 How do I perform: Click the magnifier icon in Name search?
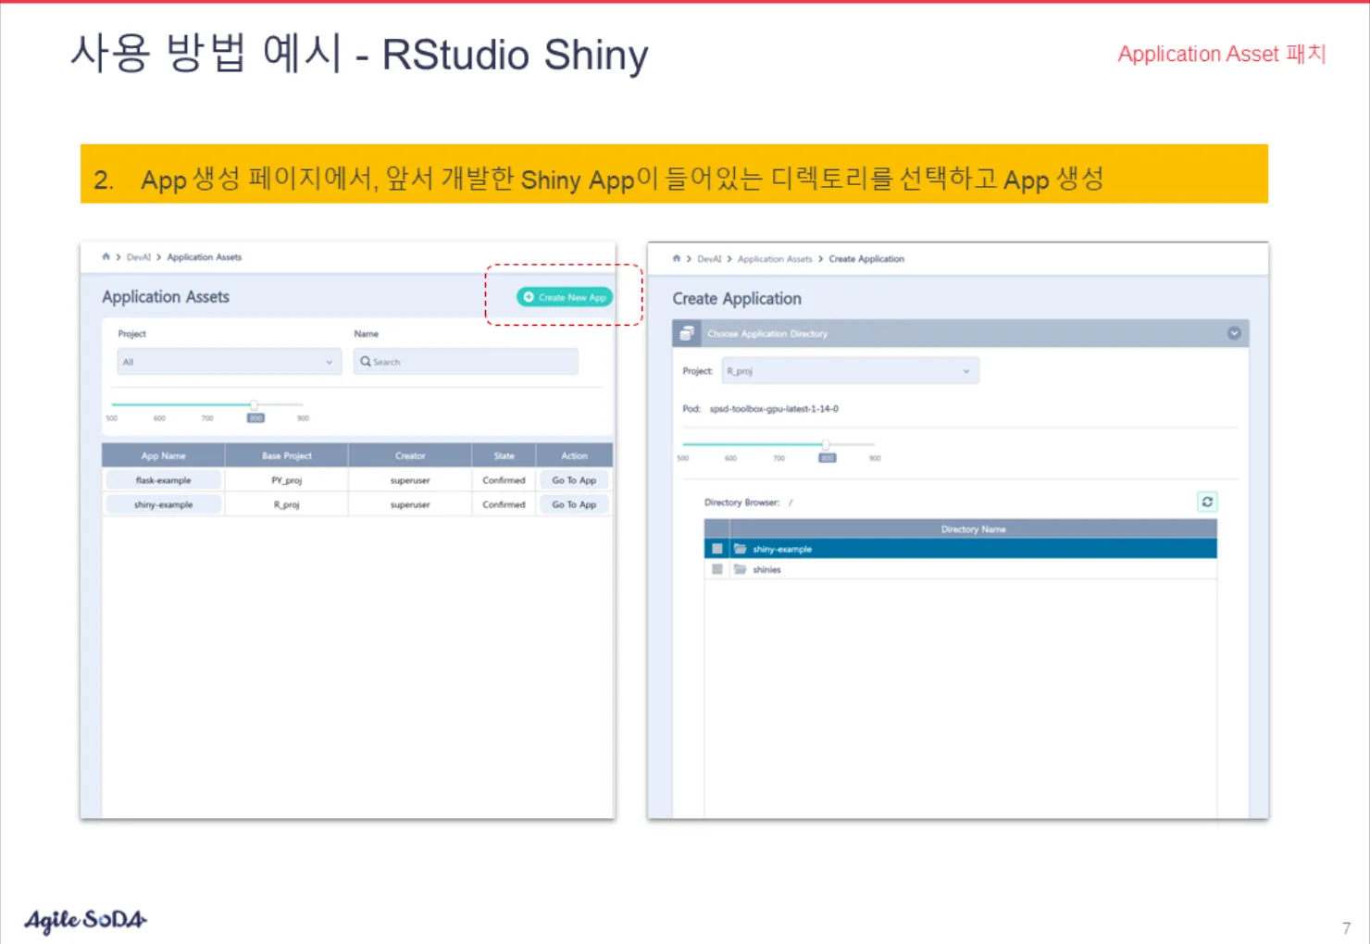tap(366, 362)
